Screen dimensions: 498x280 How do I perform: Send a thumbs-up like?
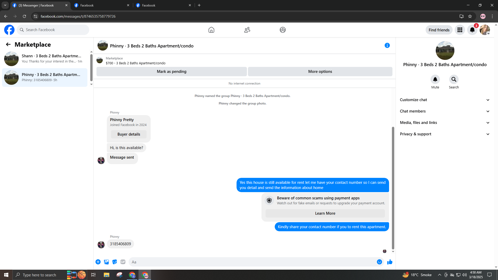390,262
